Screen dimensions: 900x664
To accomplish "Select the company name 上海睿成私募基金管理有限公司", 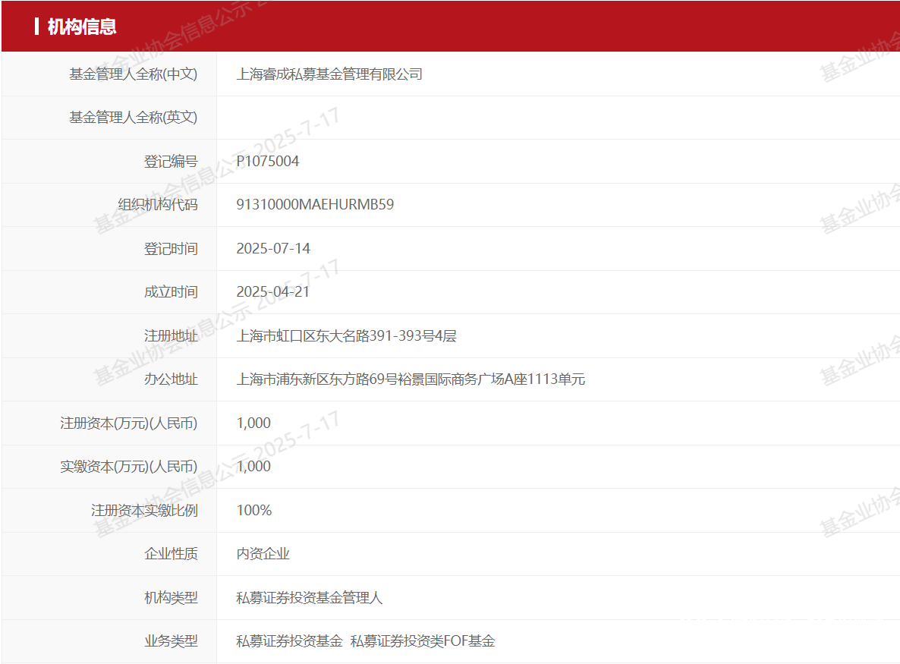I will pos(329,74).
